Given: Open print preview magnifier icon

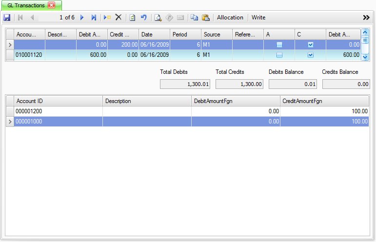Looking at the screenshot, I should pyautogui.click(x=158, y=17).
